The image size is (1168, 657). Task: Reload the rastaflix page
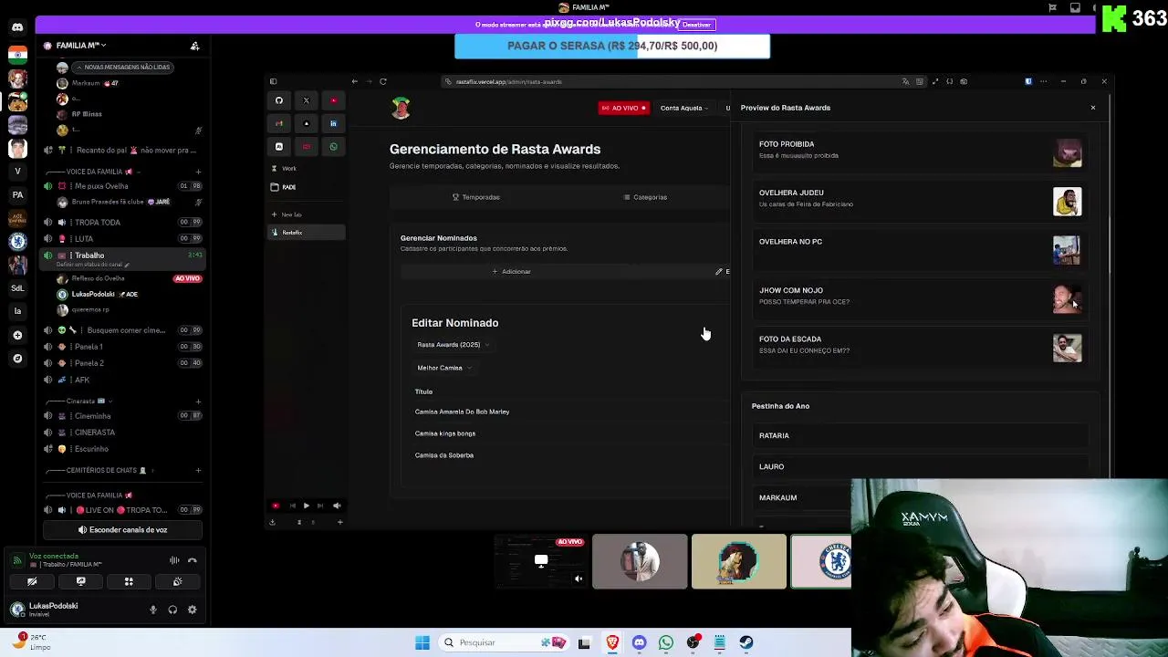pyautogui.click(x=382, y=81)
